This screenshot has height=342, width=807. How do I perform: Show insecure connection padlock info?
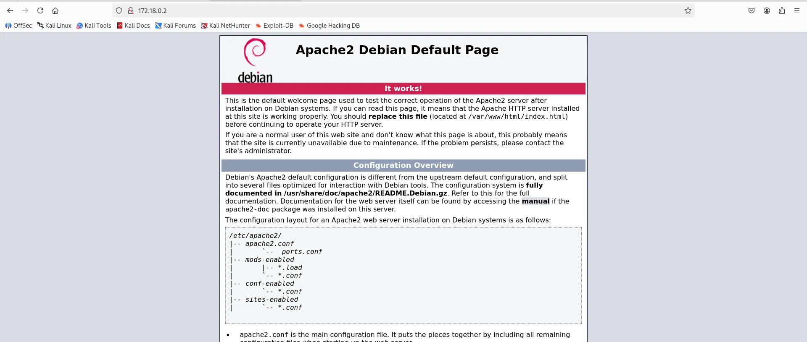[x=130, y=10]
